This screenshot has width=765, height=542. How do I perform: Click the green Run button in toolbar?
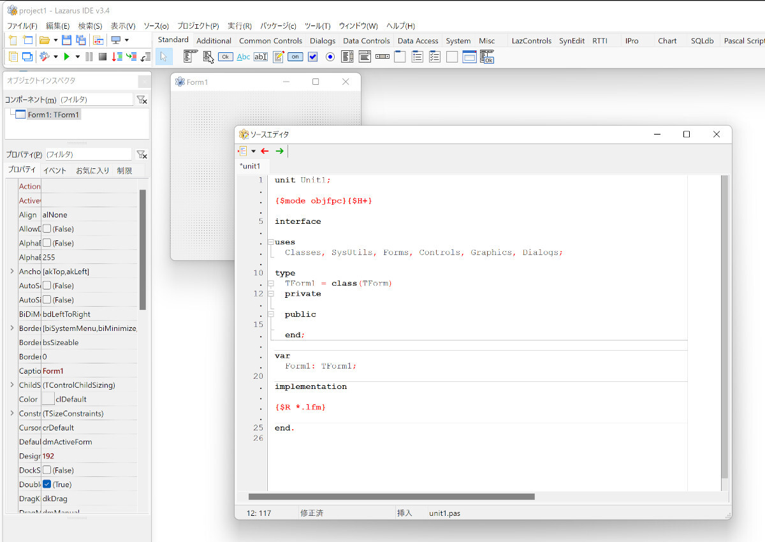66,57
